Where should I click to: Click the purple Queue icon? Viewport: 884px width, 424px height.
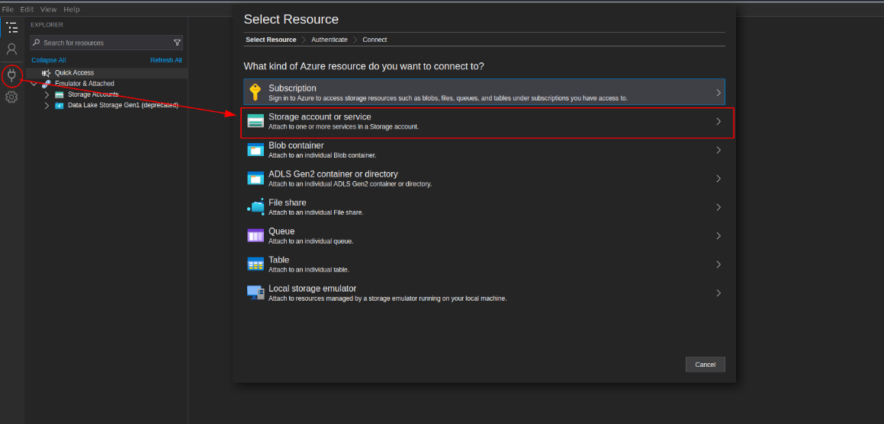(256, 236)
